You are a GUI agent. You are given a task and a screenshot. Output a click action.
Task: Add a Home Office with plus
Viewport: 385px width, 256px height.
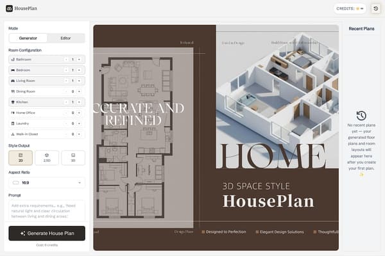pyautogui.click(x=79, y=113)
